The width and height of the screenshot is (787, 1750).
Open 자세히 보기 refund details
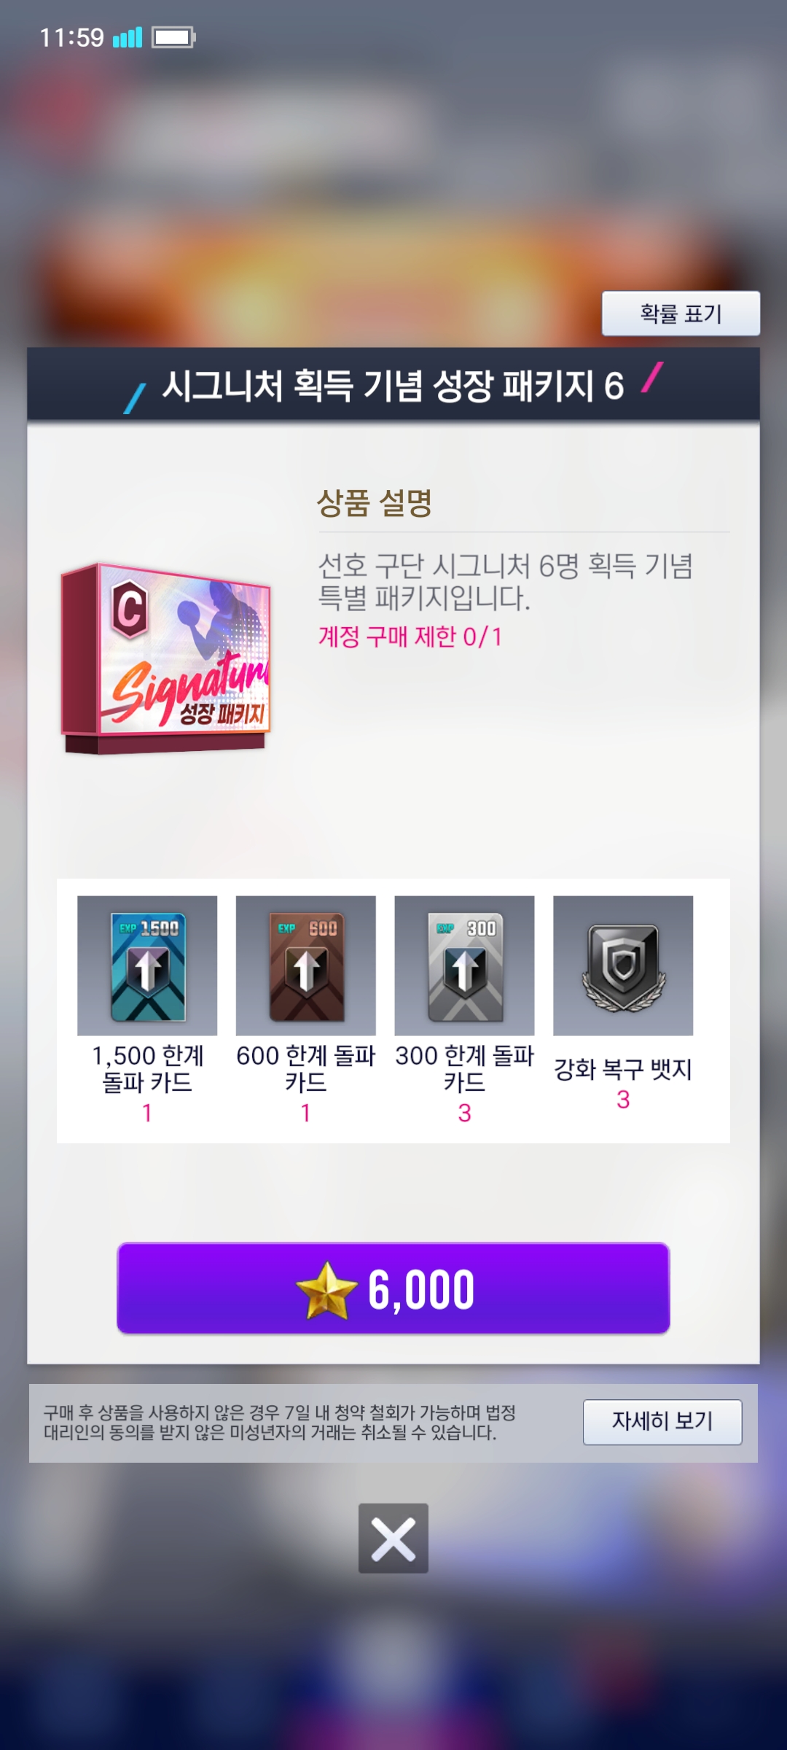[x=662, y=1421]
